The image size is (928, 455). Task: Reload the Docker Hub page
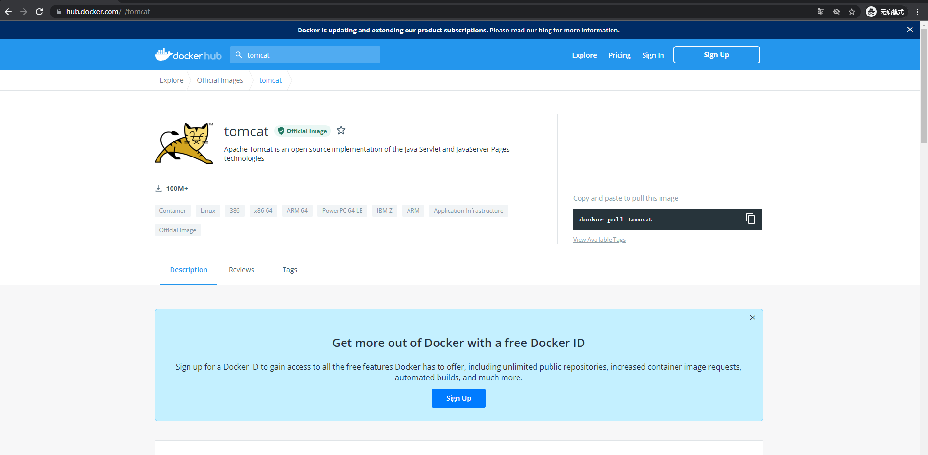click(x=39, y=12)
